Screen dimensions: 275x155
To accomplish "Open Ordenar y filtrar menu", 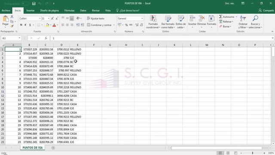I will [243, 22].
